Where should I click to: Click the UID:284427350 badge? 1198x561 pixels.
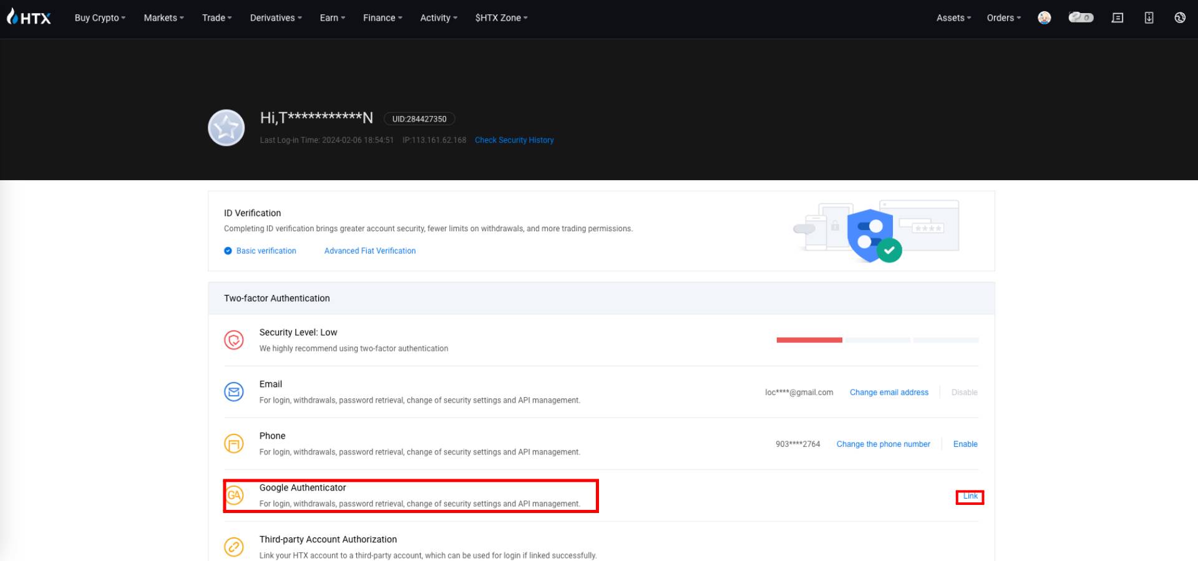[x=419, y=119]
